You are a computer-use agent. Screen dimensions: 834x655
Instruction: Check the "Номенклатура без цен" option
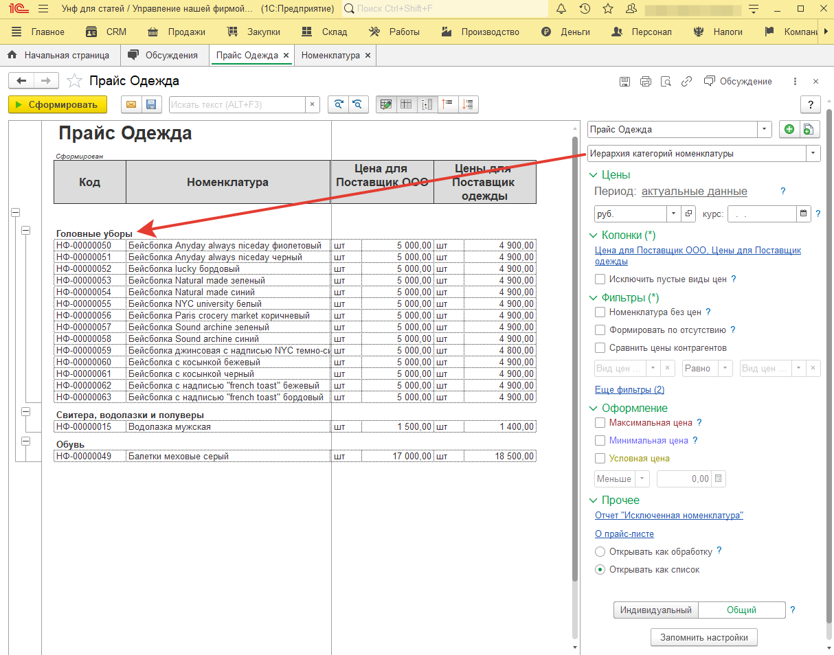pyautogui.click(x=600, y=312)
